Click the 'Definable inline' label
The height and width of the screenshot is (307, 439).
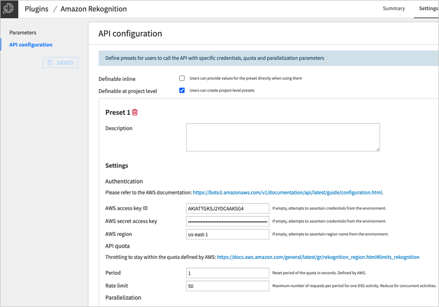(117, 79)
